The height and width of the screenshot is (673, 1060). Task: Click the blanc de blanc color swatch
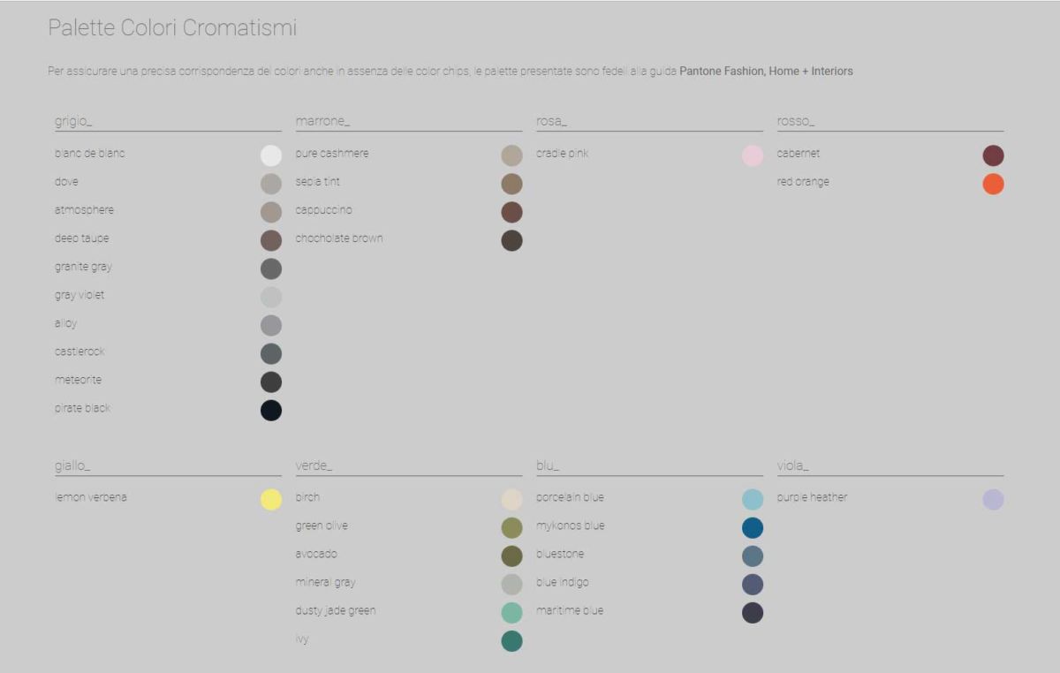[x=271, y=156]
